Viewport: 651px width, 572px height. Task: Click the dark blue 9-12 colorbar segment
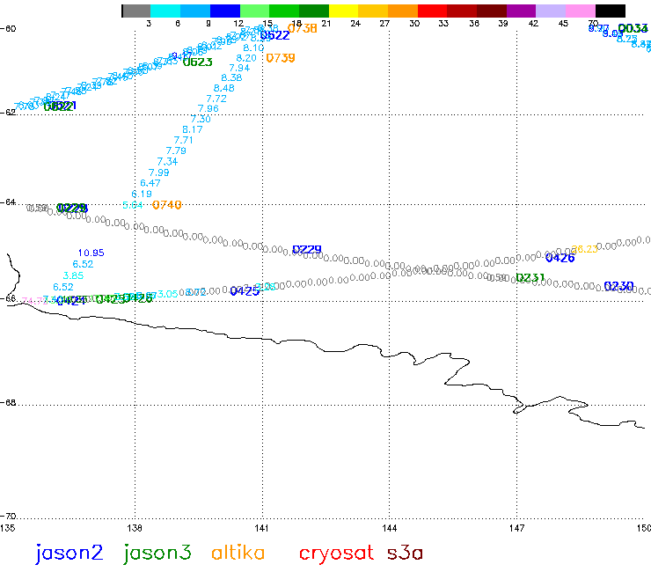(x=225, y=11)
